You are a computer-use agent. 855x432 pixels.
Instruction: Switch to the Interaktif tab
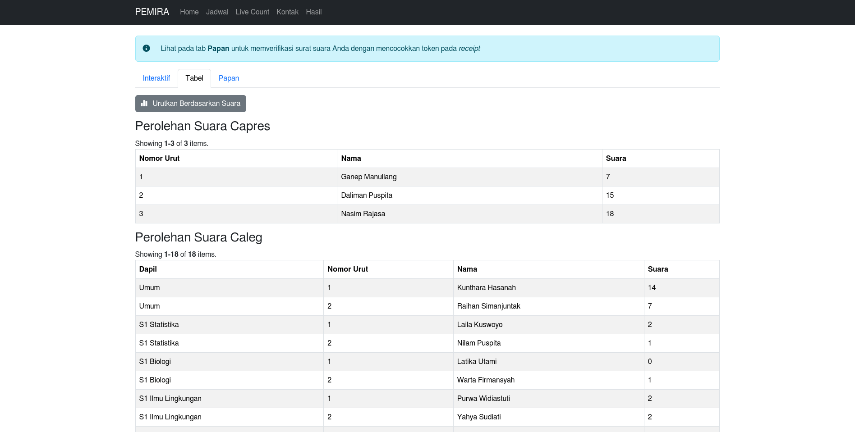point(156,78)
